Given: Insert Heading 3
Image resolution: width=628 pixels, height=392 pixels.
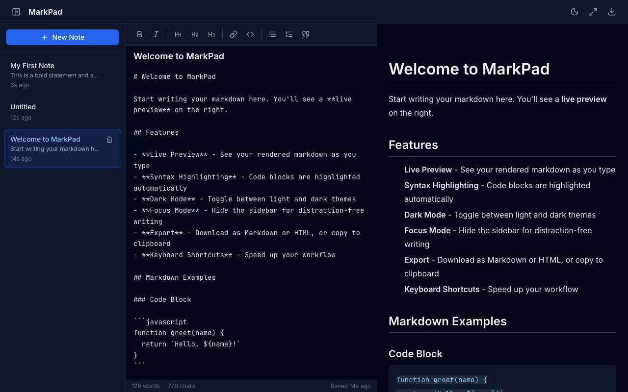Looking at the screenshot, I should point(211,34).
